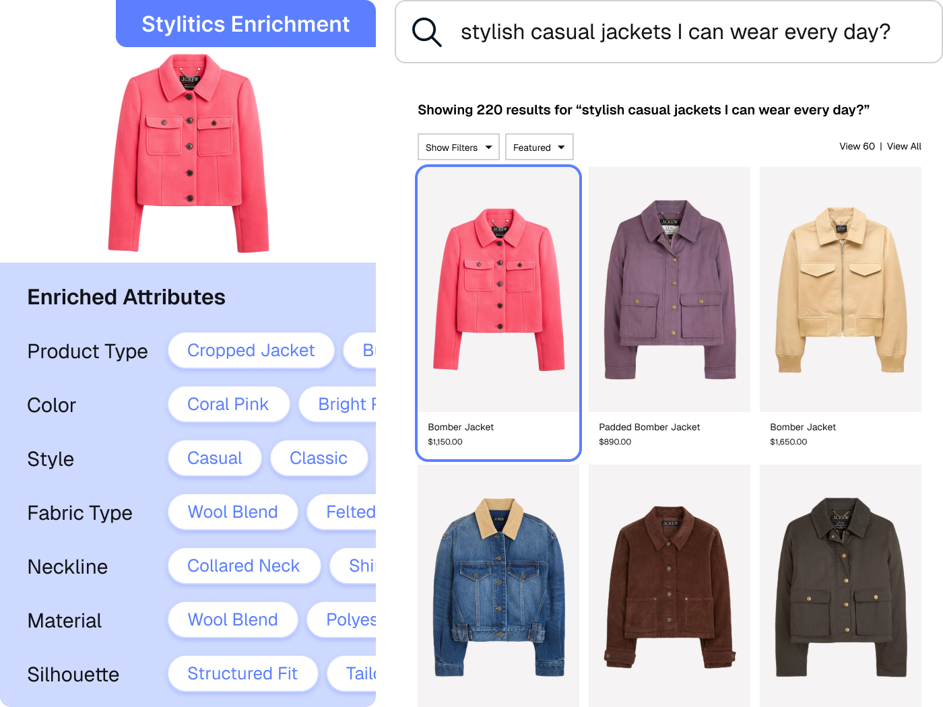
Task: Open the dark olive jacket product
Action: pos(841,586)
